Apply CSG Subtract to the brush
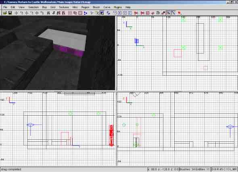238x172 pixels. point(70,13)
